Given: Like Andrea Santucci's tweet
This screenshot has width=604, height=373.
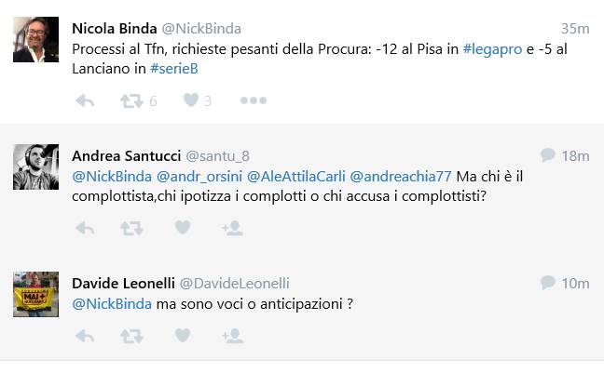Looking at the screenshot, I should pyautogui.click(x=183, y=227).
